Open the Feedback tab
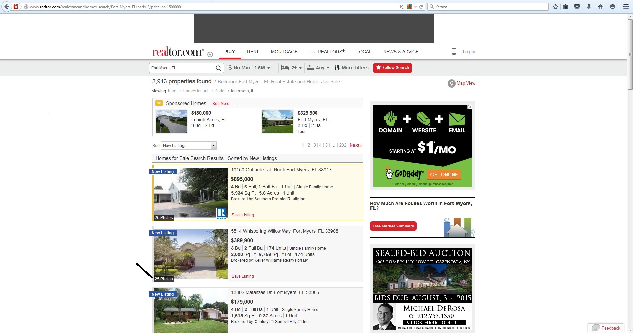 tap(606, 328)
